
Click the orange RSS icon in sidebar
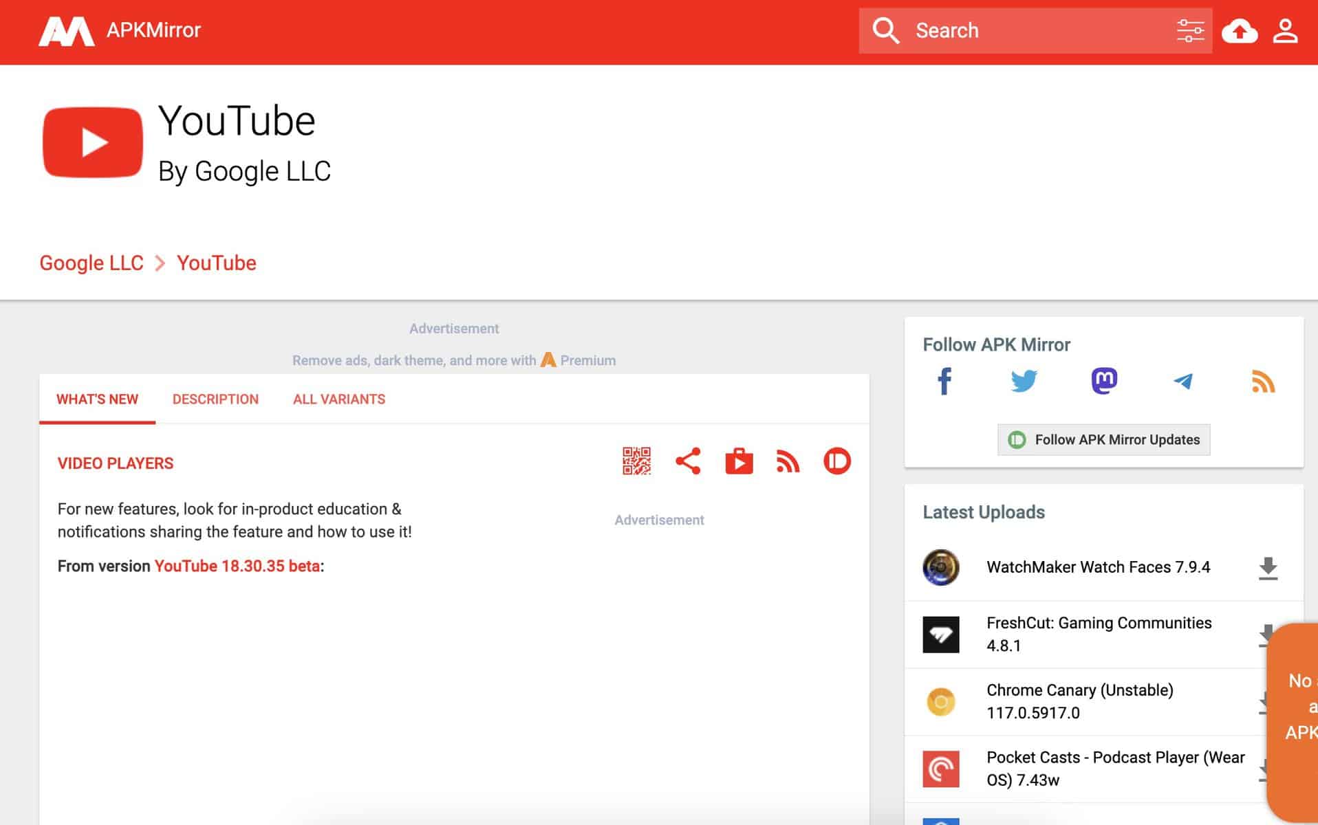pyautogui.click(x=1263, y=382)
